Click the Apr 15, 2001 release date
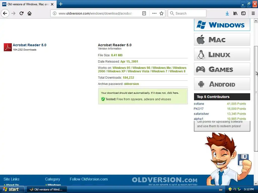258x193 pixels. [x=129, y=62]
